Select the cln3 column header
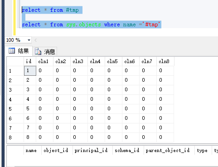The height and width of the screenshot is (167, 218). pos(79,61)
